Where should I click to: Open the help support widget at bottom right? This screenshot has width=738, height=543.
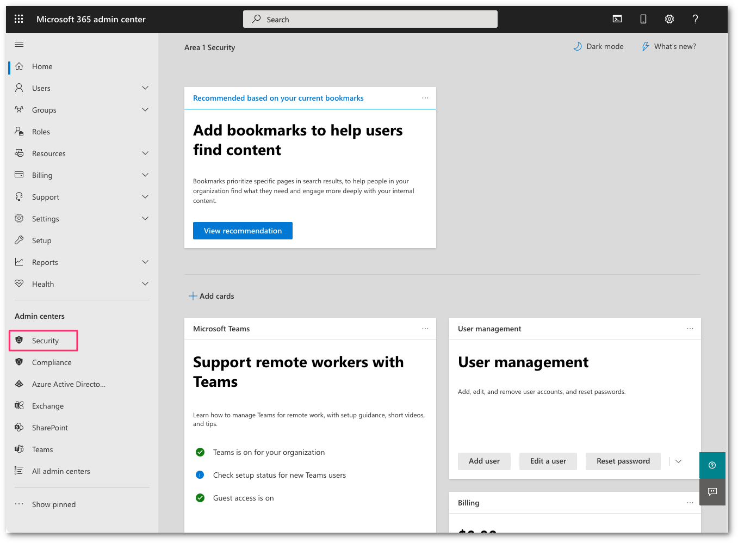click(x=712, y=465)
